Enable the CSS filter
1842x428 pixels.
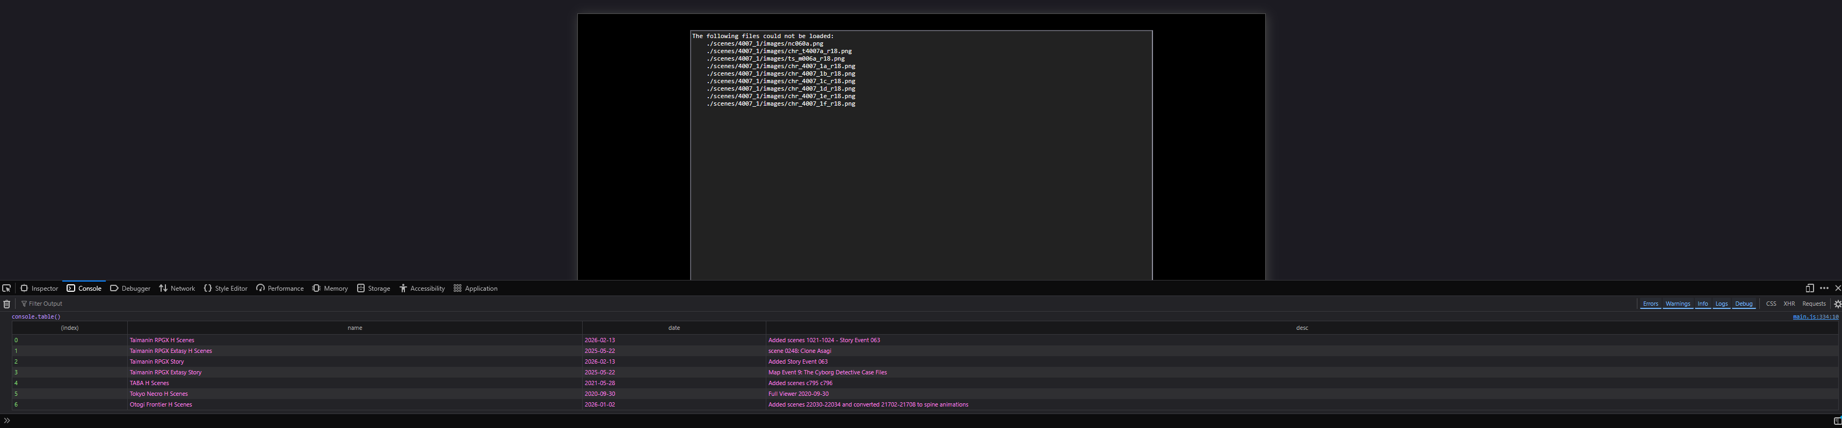[1771, 304]
